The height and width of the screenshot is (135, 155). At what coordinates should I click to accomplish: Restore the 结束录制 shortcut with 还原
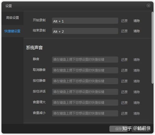124,31
